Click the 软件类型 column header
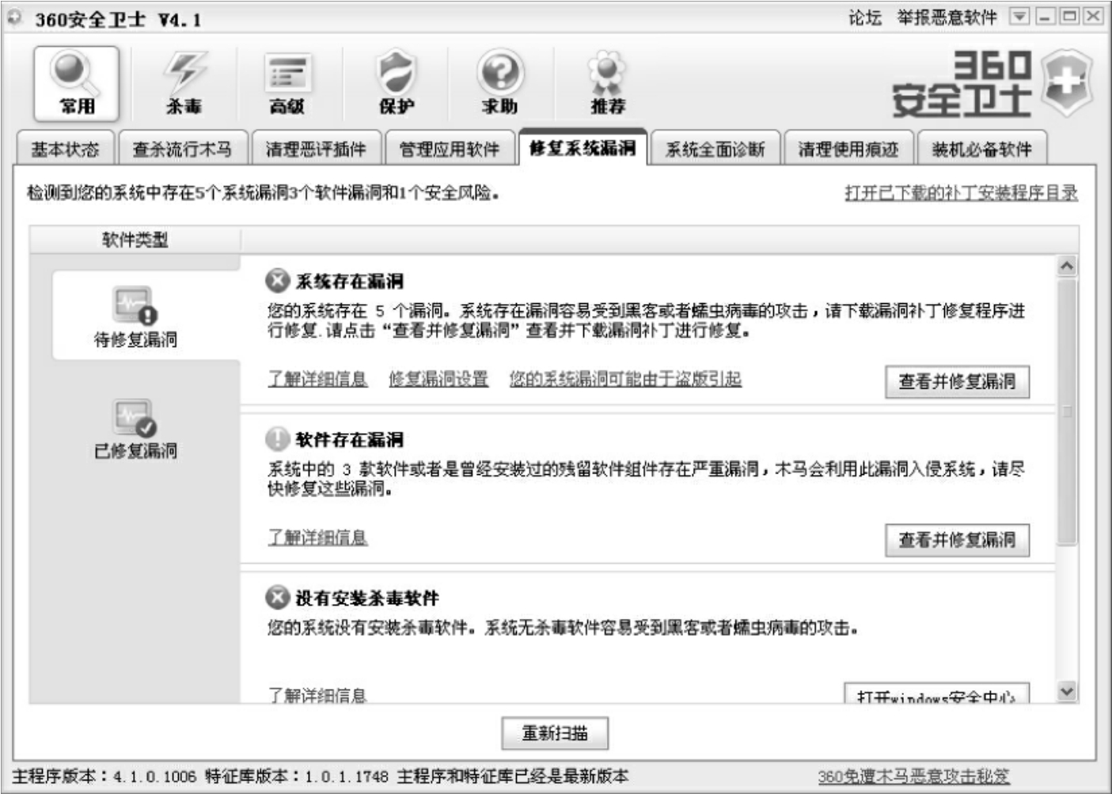The width and height of the screenshot is (1112, 794). pyautogui.click(x=135, y=240)
